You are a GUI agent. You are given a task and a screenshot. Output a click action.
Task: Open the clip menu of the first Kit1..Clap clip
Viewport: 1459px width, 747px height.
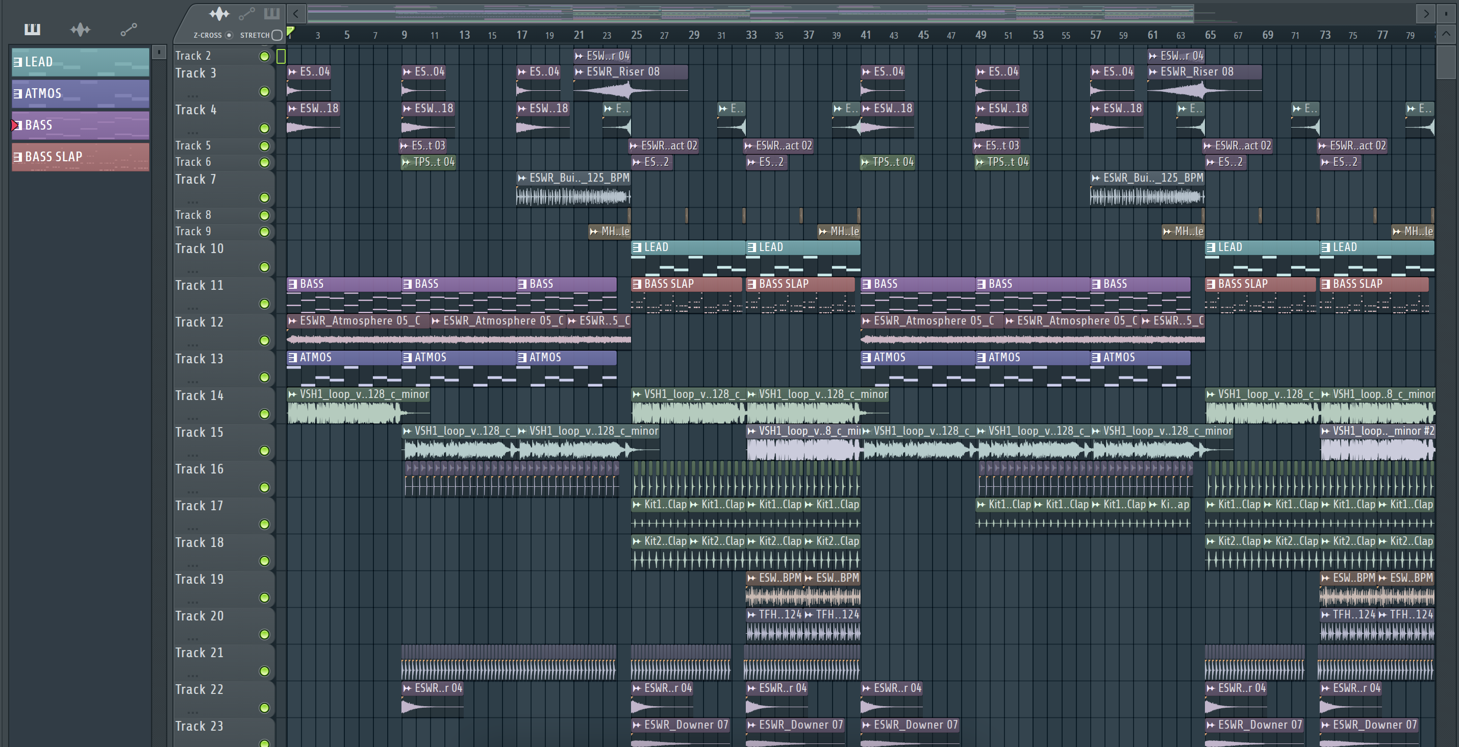[637, 505]
